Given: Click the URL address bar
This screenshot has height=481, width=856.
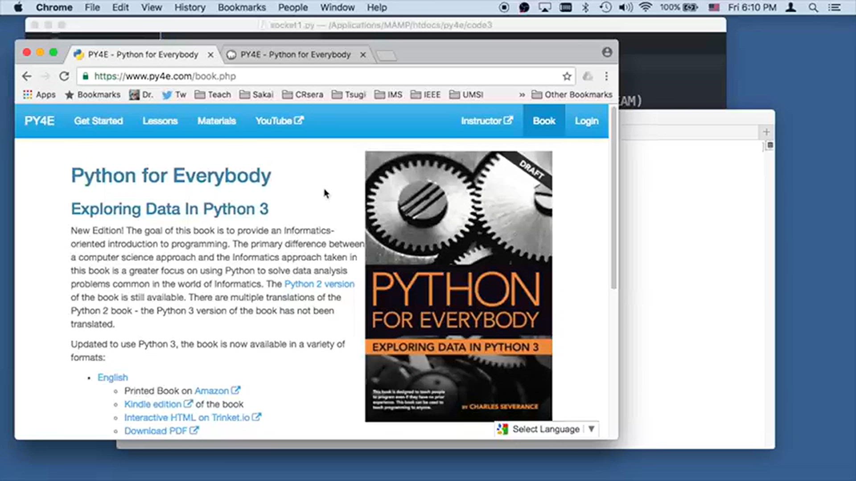Looking at the screenshot, I should click(325, 76).
